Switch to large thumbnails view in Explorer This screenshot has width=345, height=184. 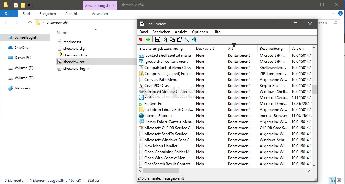[x=339, y=181]
